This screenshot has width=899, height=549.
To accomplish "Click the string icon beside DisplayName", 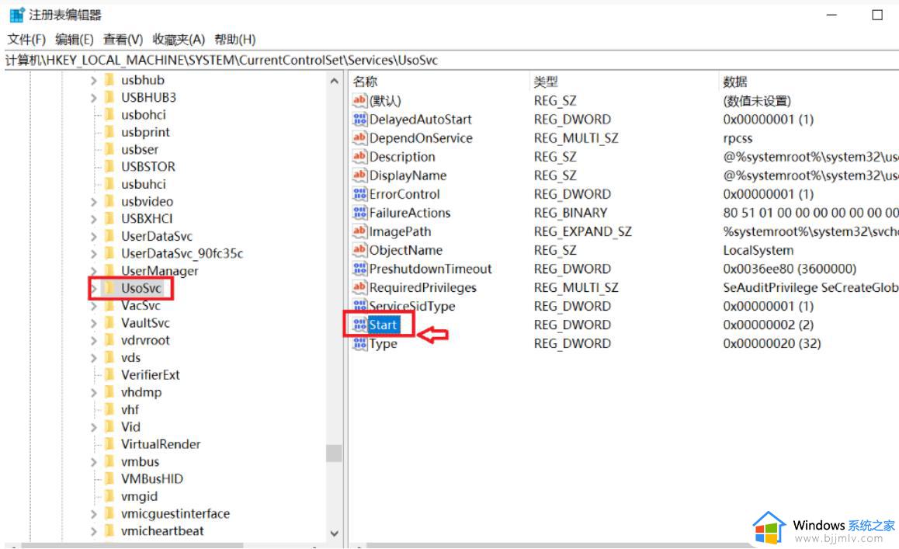I will click(359, 175).
